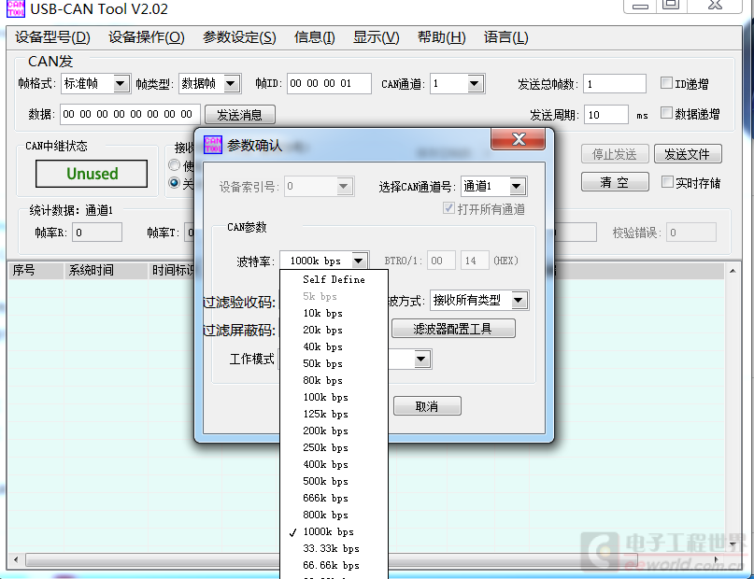Click the 参数确认 dialog CAN Tool icon
The image size is (754, 579).
213,145
